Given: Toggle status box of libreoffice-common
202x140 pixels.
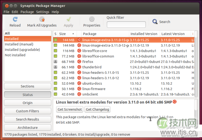Looking at the screenshot, I should pos(56,56).
